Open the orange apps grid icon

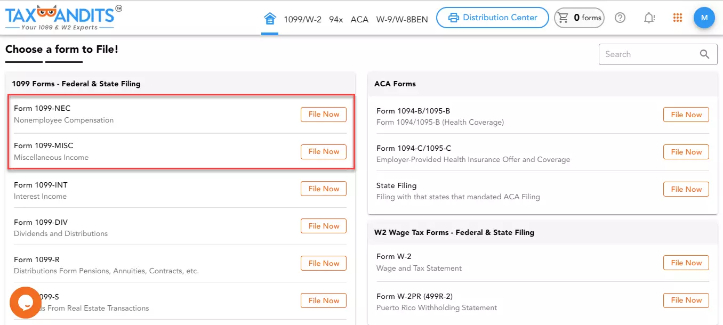(x=678, y=18)
